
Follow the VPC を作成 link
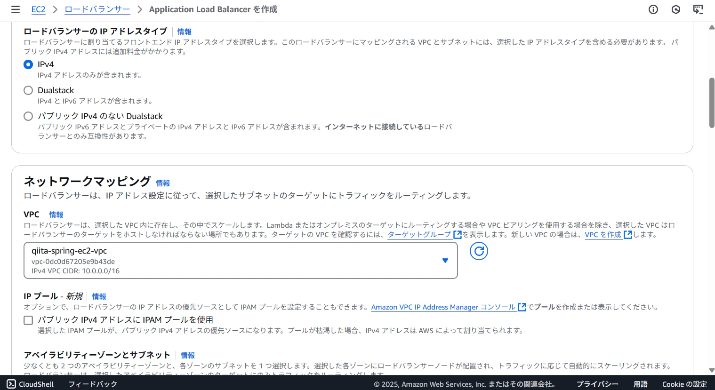pyautogui.click(x=603, y=235)
